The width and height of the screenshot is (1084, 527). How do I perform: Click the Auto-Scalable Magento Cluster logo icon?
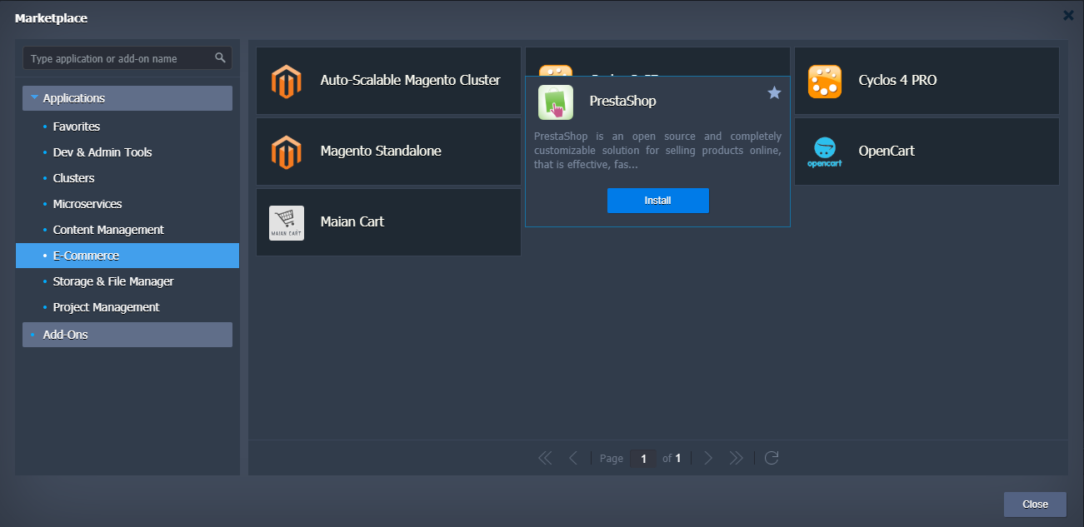(286, 81)
